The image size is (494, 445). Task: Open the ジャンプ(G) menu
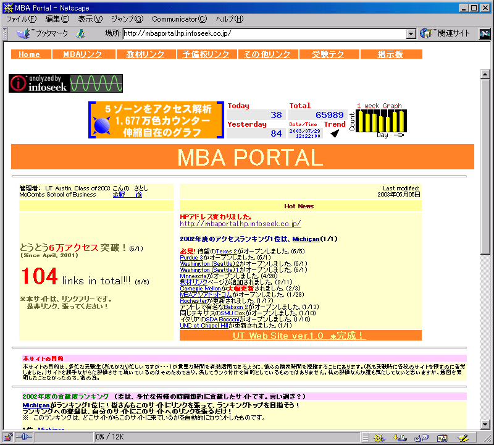click(x=127, y=19)
